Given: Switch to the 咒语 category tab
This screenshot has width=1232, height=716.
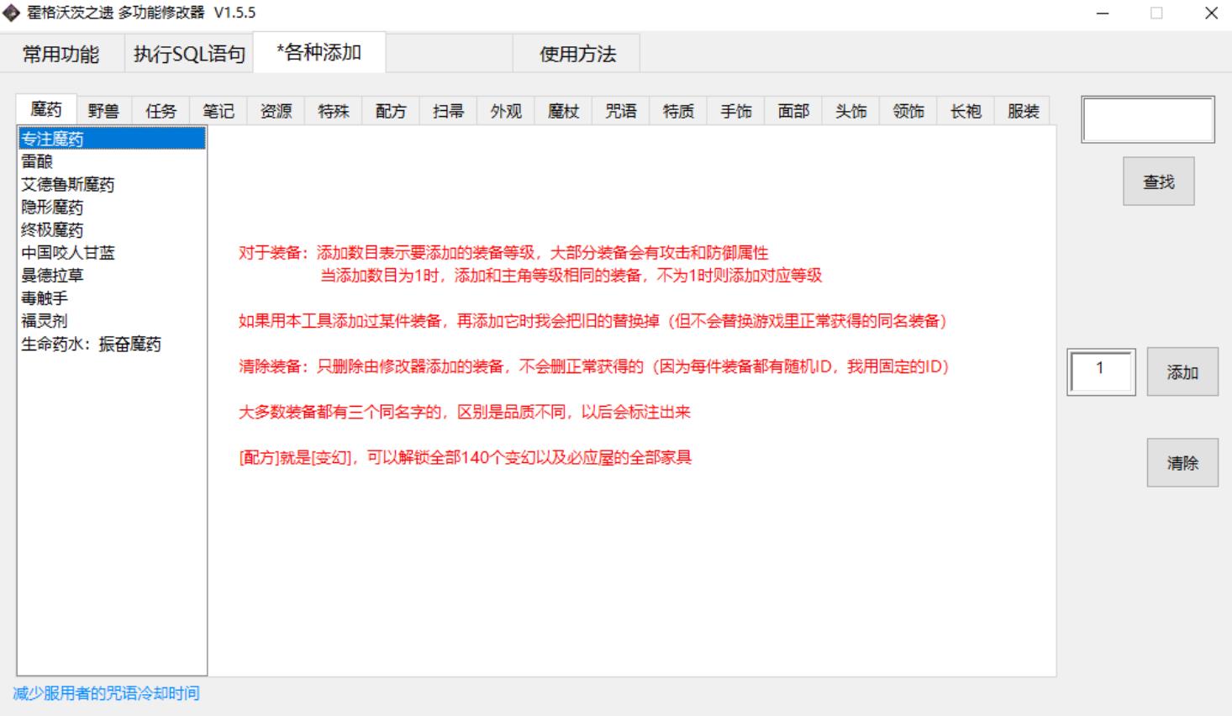Looking at the screenshot, I should (621, 111).
